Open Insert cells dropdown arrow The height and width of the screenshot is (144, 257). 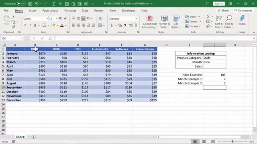click(199, 16)
